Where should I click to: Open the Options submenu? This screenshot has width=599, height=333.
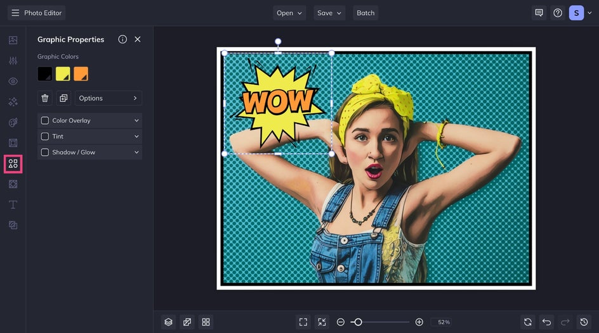pos(109,98)
